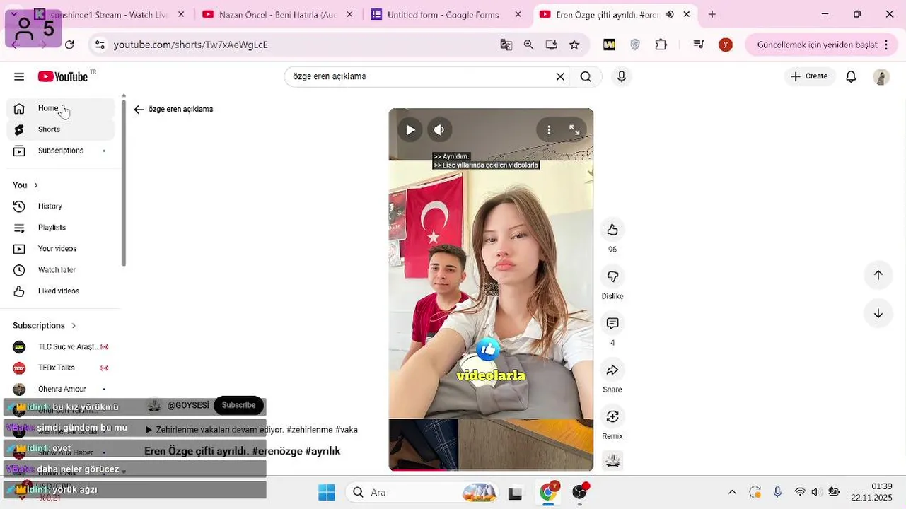This screenshot has width=906, height=509.
Task: Share this Short
Action: point(612,370)
